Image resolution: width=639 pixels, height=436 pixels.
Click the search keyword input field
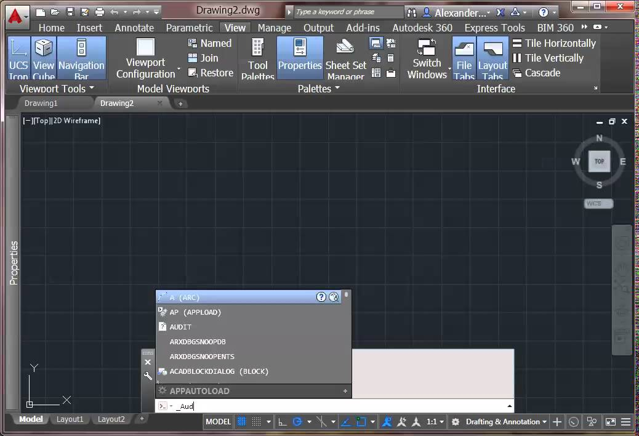pyautogui.click(x=348, y=12)
